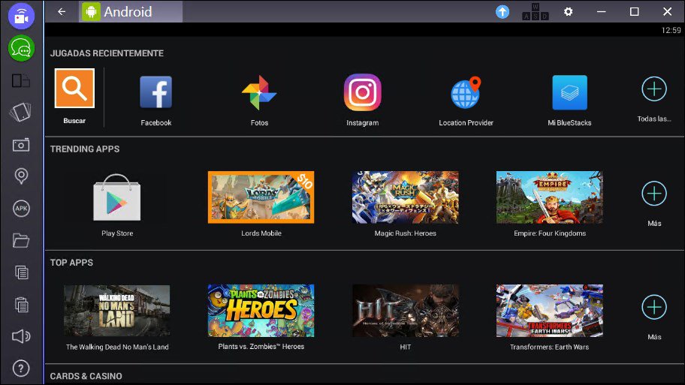Open the Fotos app
685x385 pixels.
coord(259,92)
